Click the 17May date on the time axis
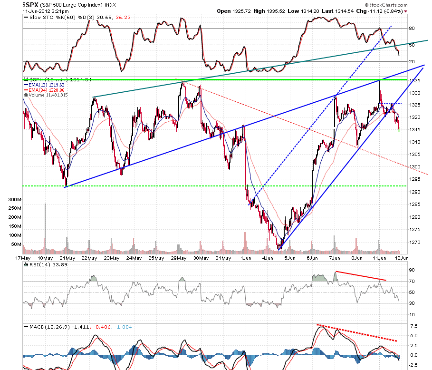 23,258
